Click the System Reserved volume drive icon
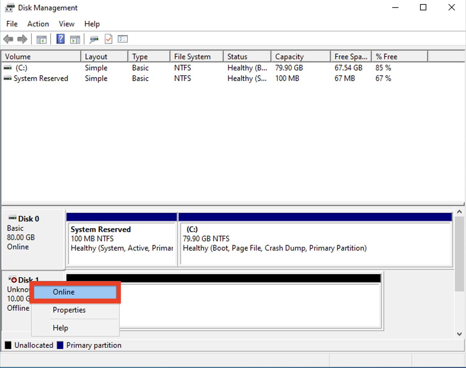This screenshot has height=368, width=466. (x=8, y=78)
